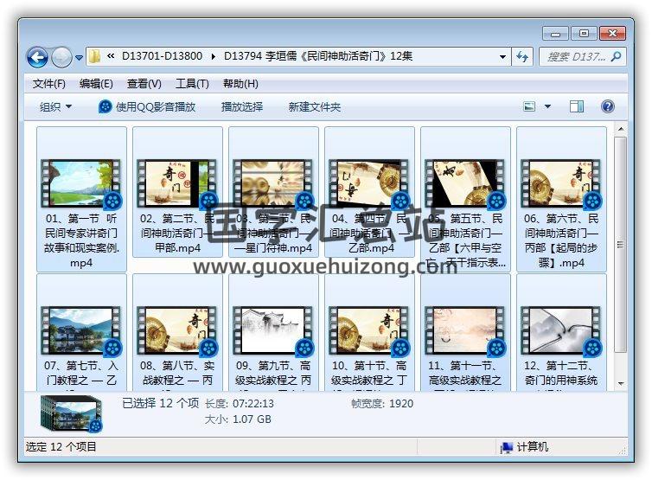The height and width of the screenshot is (480, 652).
Task: Expand the address bar history dropdown
Action: click(x=502, y=57)
